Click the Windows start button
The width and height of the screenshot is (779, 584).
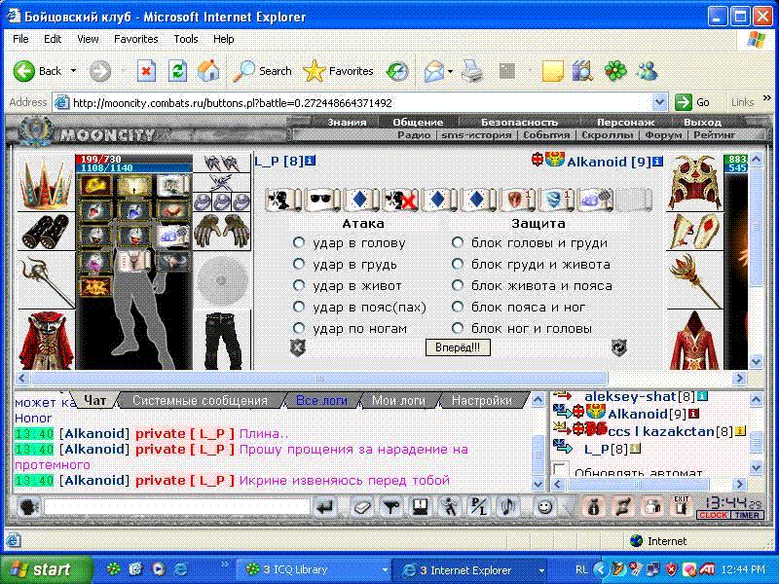click(x=46, y=569)
